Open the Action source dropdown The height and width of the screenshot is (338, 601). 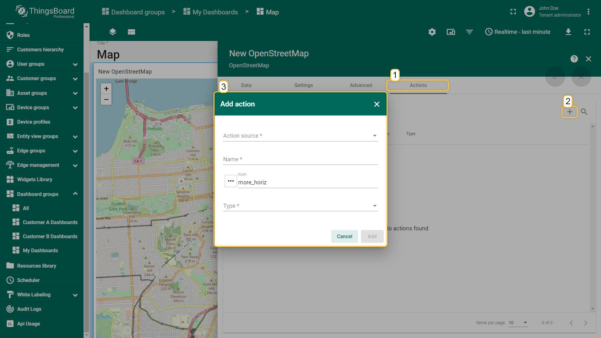coord(300,136)
